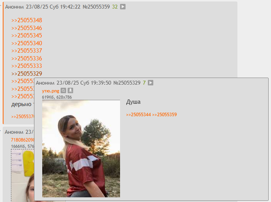Follow reply link >>25055348
The height and width of the screenshot is (202, 271).
[27, 20]
